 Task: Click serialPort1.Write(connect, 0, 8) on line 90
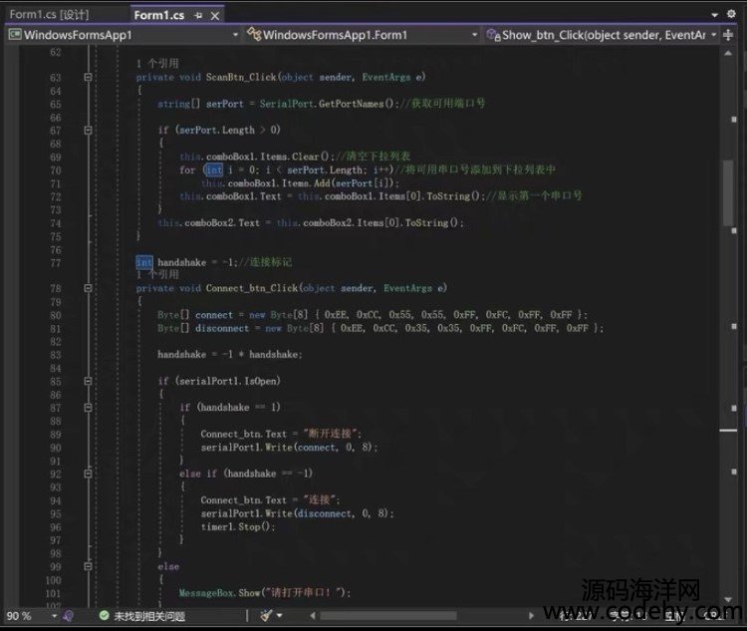pyautogui.click(x=288, y=447)
